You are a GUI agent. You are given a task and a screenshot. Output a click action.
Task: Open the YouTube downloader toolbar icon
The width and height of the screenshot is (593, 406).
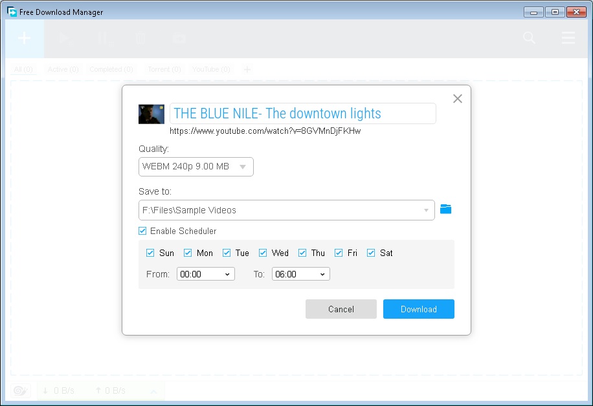[x=179, y=38]
